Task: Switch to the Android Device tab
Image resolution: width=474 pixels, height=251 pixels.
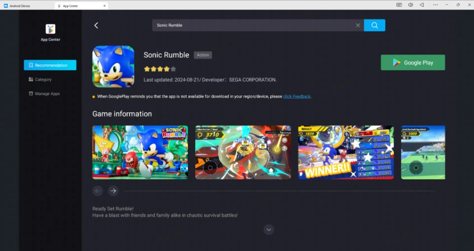Action: [x=26, y=6]
